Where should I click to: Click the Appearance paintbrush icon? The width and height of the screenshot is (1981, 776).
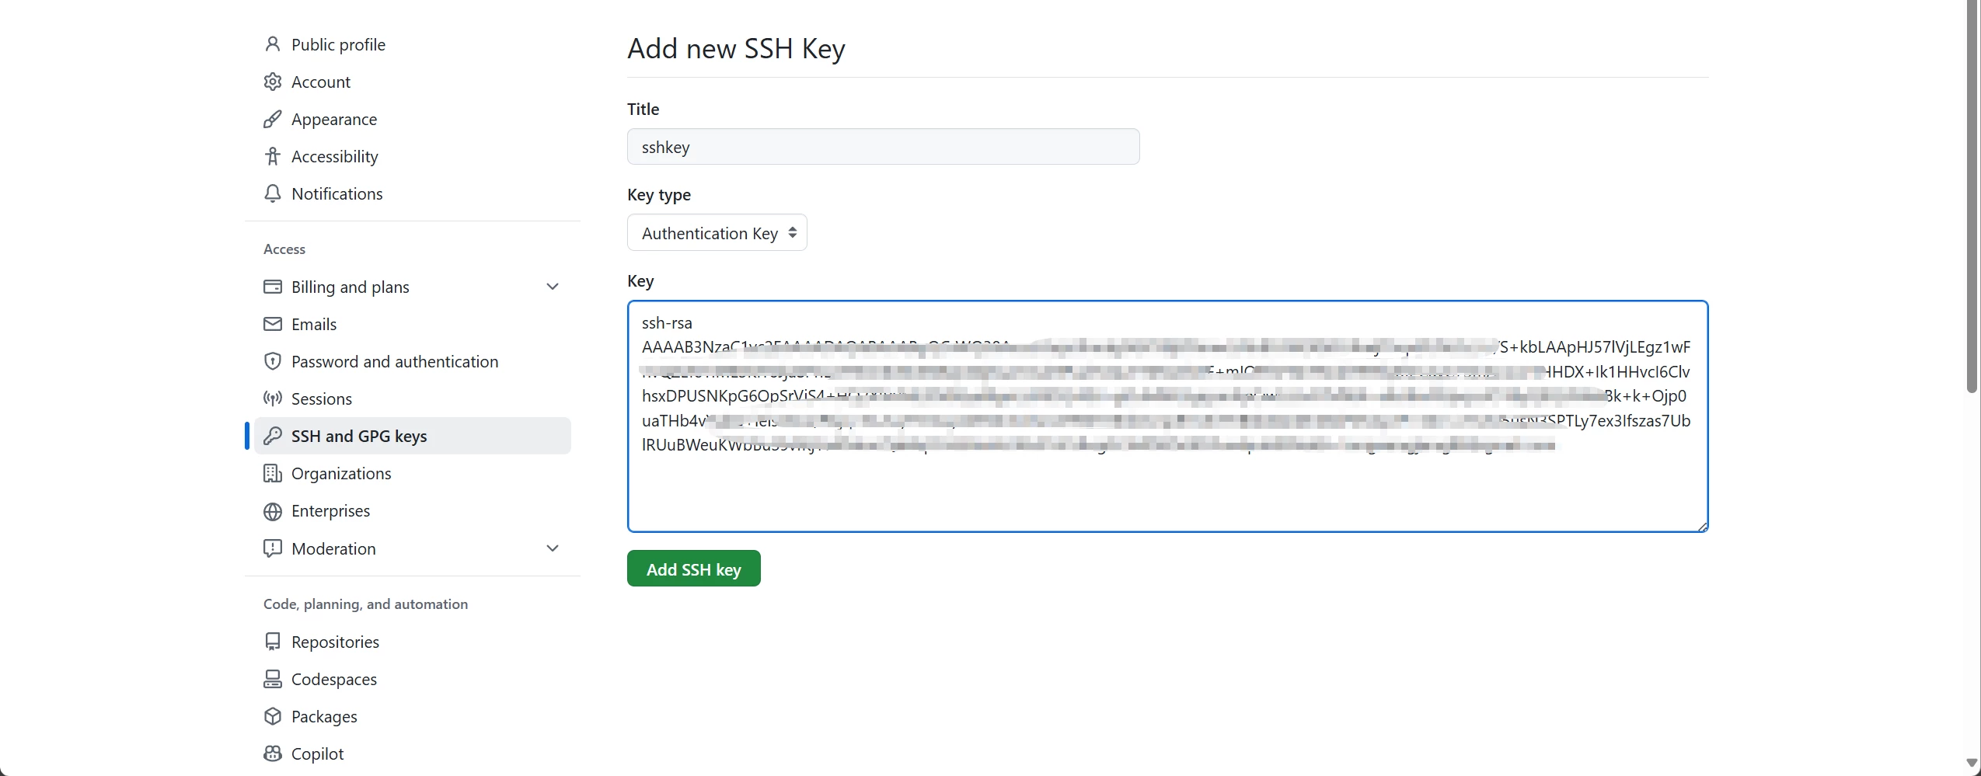(x=272, y=119)
